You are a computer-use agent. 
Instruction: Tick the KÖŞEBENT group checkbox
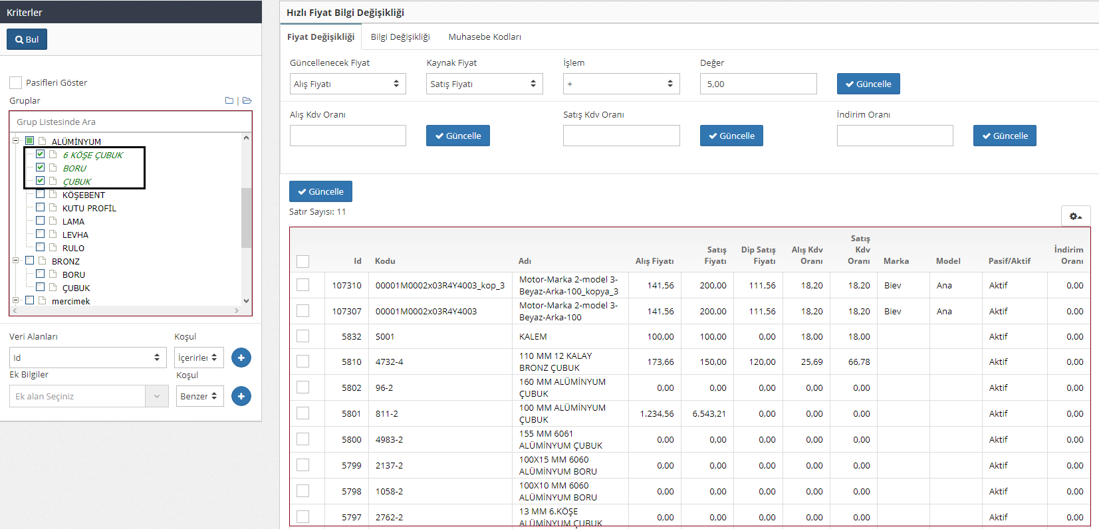41,194
